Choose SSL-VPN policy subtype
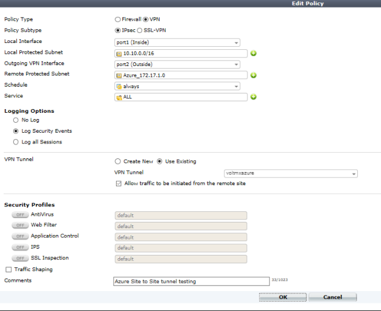 139,30
